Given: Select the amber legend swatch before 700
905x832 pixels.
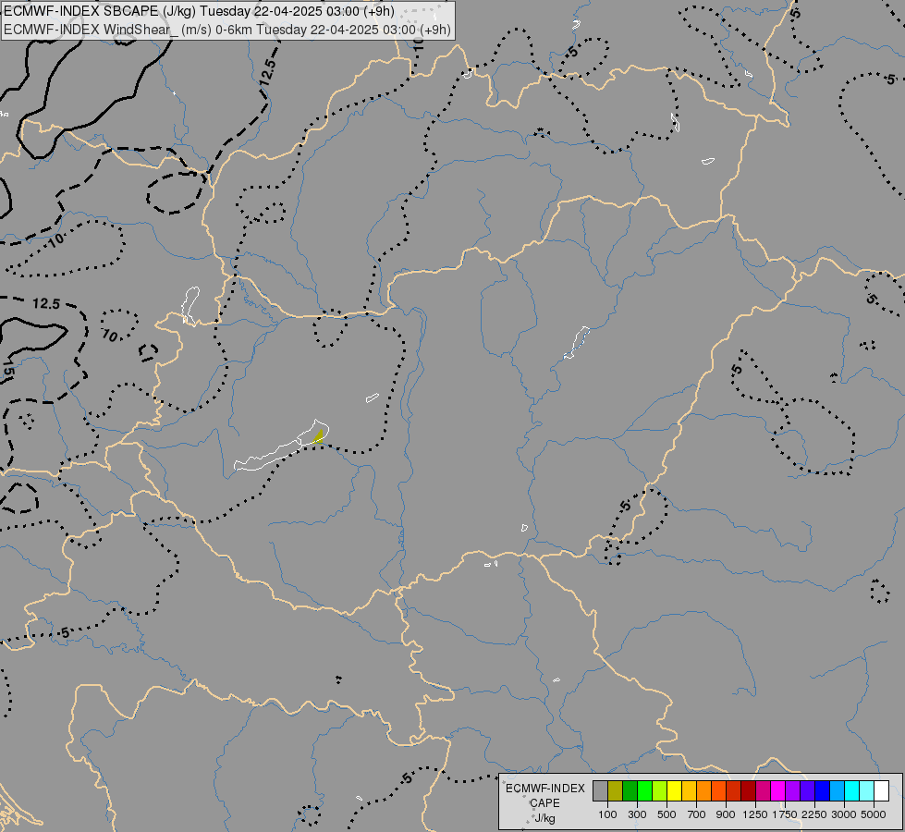Looking at the screenshot, I should point(689,790).
